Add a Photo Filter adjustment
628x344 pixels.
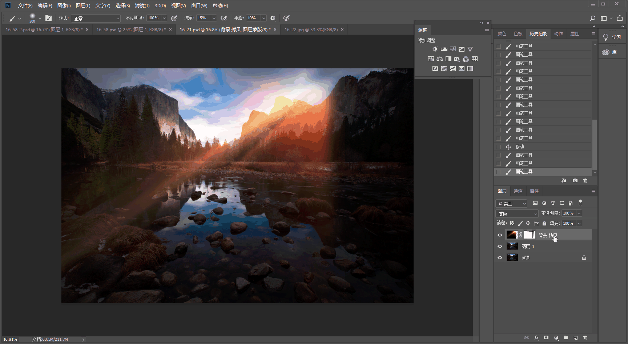(457, 59)
